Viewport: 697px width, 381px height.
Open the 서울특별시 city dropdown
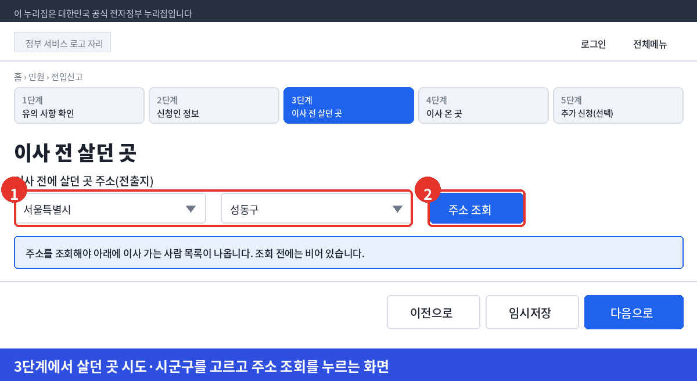click(110, 209)
